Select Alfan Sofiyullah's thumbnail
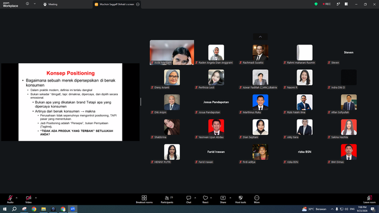Viewport: 379px width, 213px height. click(349, 102)
